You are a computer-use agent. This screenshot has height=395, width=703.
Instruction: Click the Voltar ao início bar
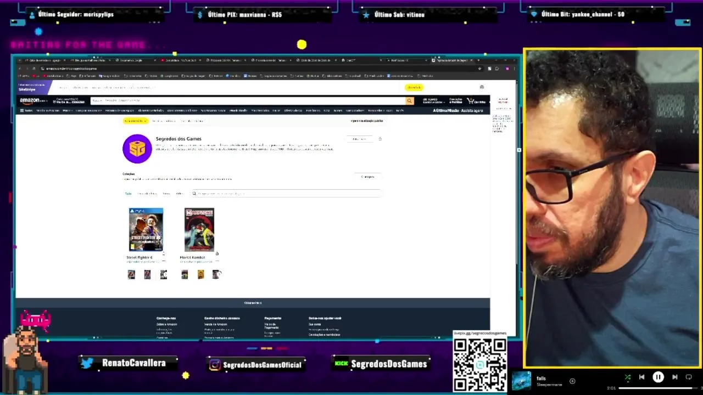tap(253, 303)
